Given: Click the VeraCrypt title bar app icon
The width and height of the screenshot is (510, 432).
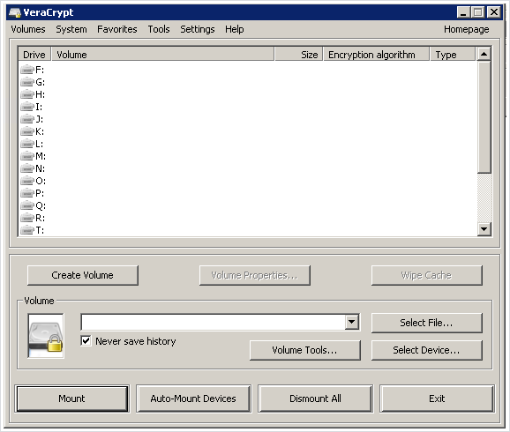Looking at the screenshot, I should 15,12.
